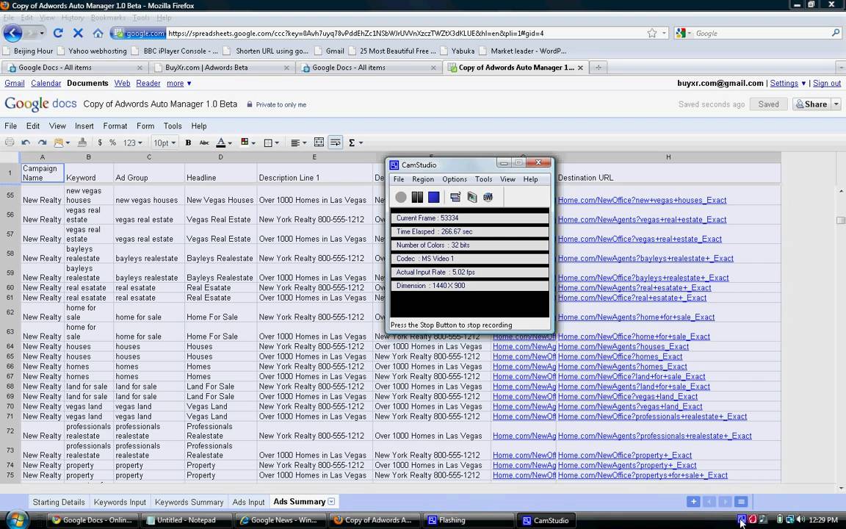The image size is (846, 529).
Task: Toggle bold formatting in spreadsheet toolbar
Action: [x=188, y=143]
